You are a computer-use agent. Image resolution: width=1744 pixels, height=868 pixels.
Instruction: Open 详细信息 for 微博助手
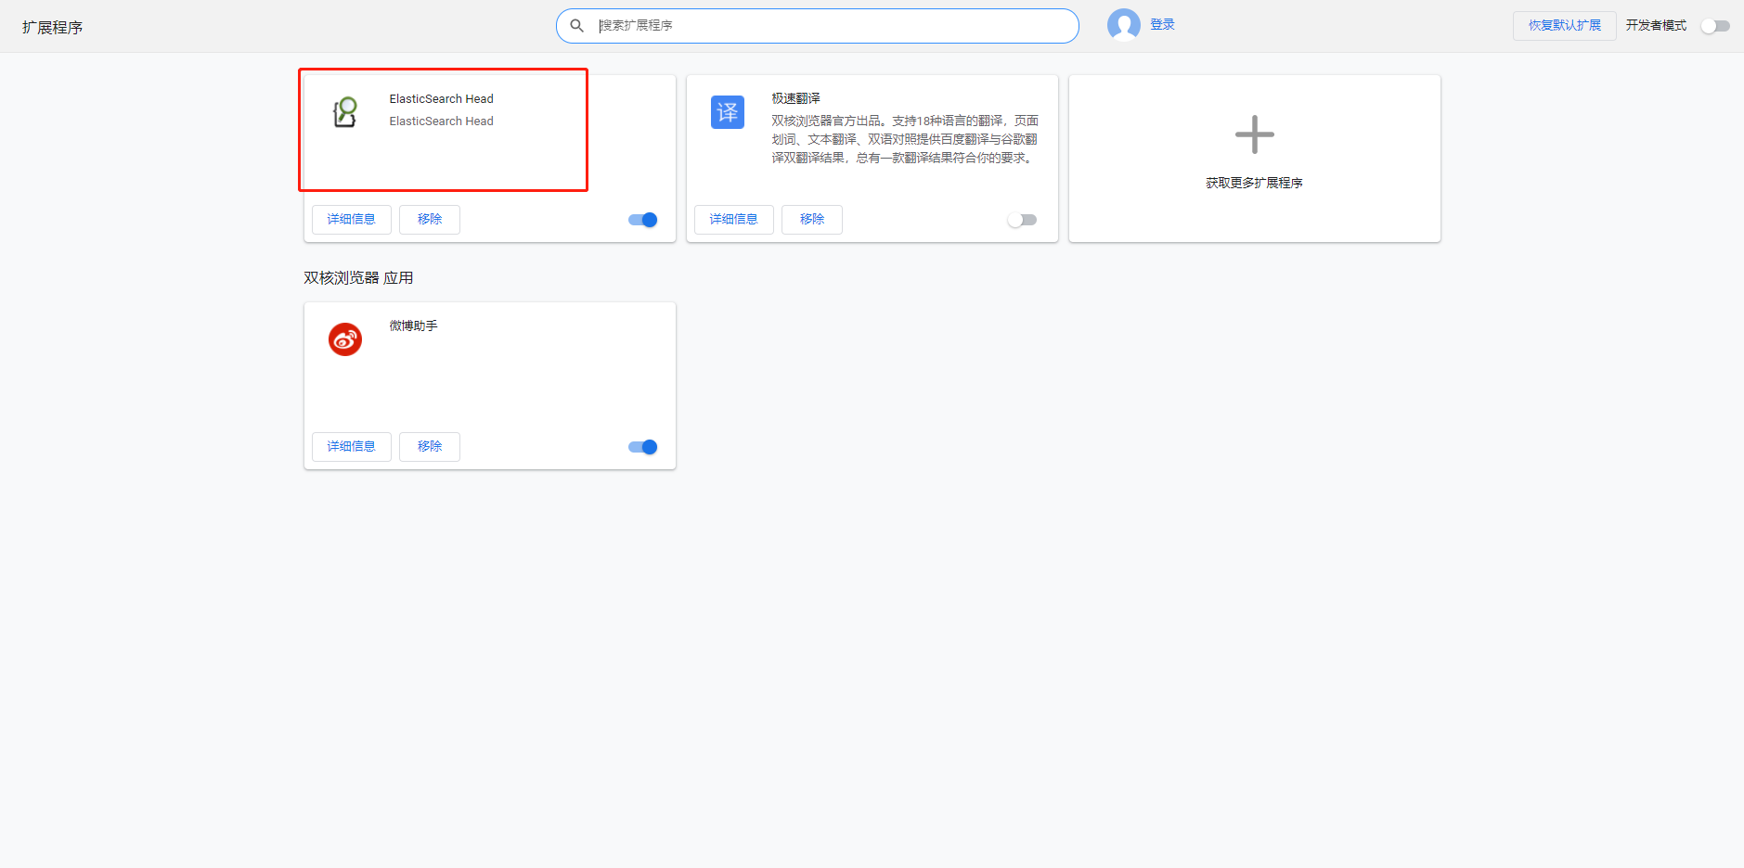(352, 447)
